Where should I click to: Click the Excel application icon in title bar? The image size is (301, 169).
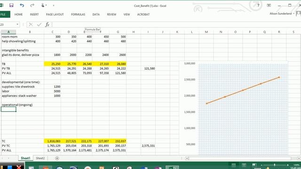[1, 5]
